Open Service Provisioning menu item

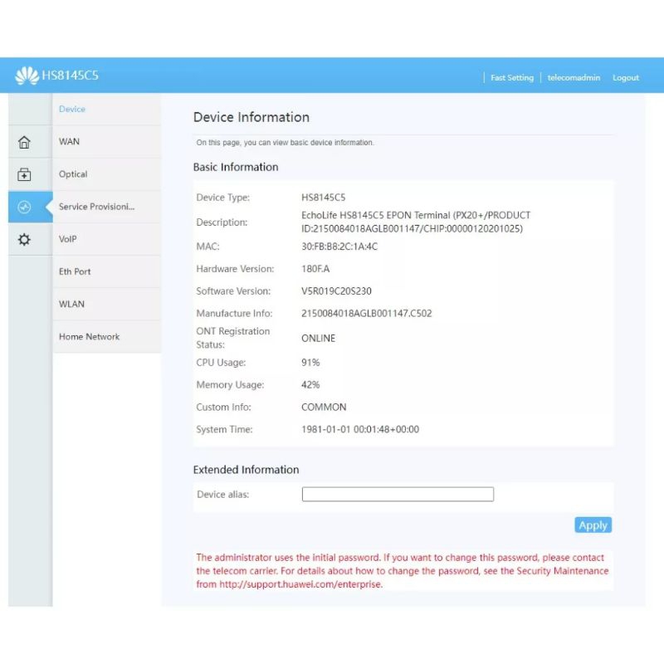[x=96, y=207]
